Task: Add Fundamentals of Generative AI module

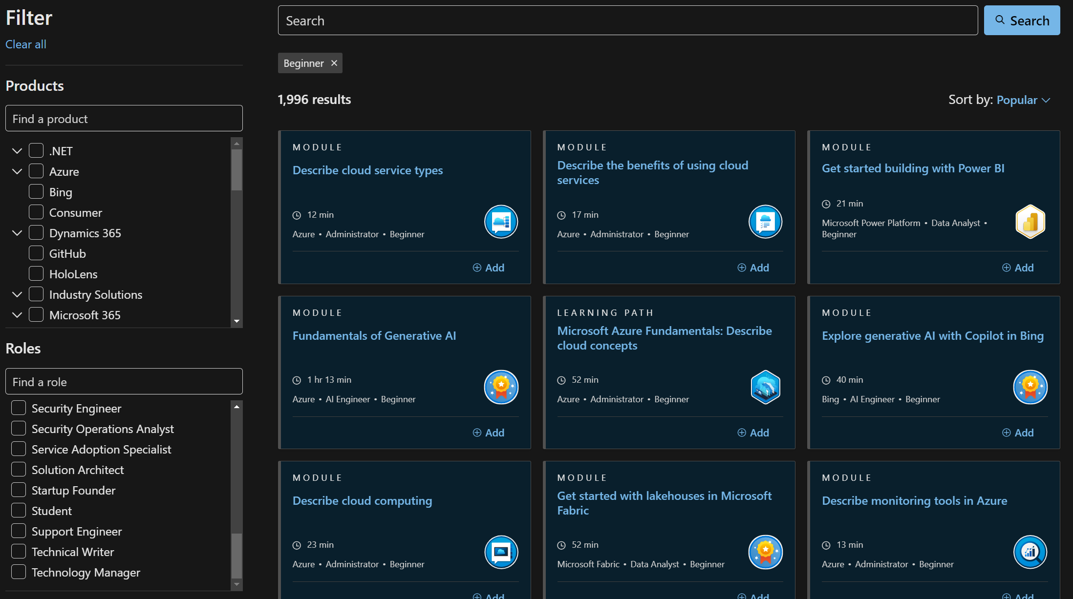Action: (488, 433)
